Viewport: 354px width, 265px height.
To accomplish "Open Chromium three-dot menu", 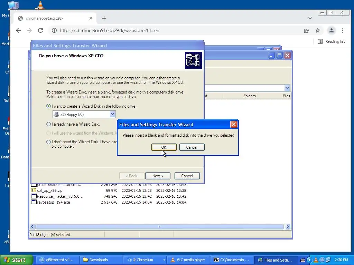I will (343, 30).
